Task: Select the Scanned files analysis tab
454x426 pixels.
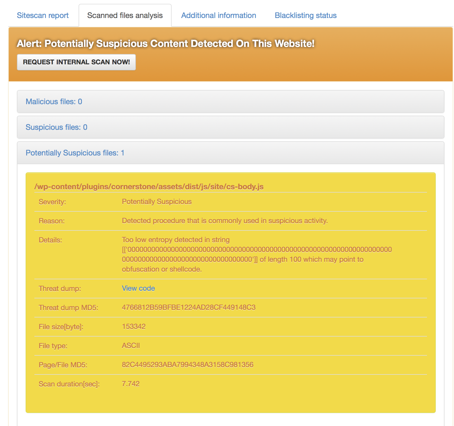Action: tap(125, 16)
